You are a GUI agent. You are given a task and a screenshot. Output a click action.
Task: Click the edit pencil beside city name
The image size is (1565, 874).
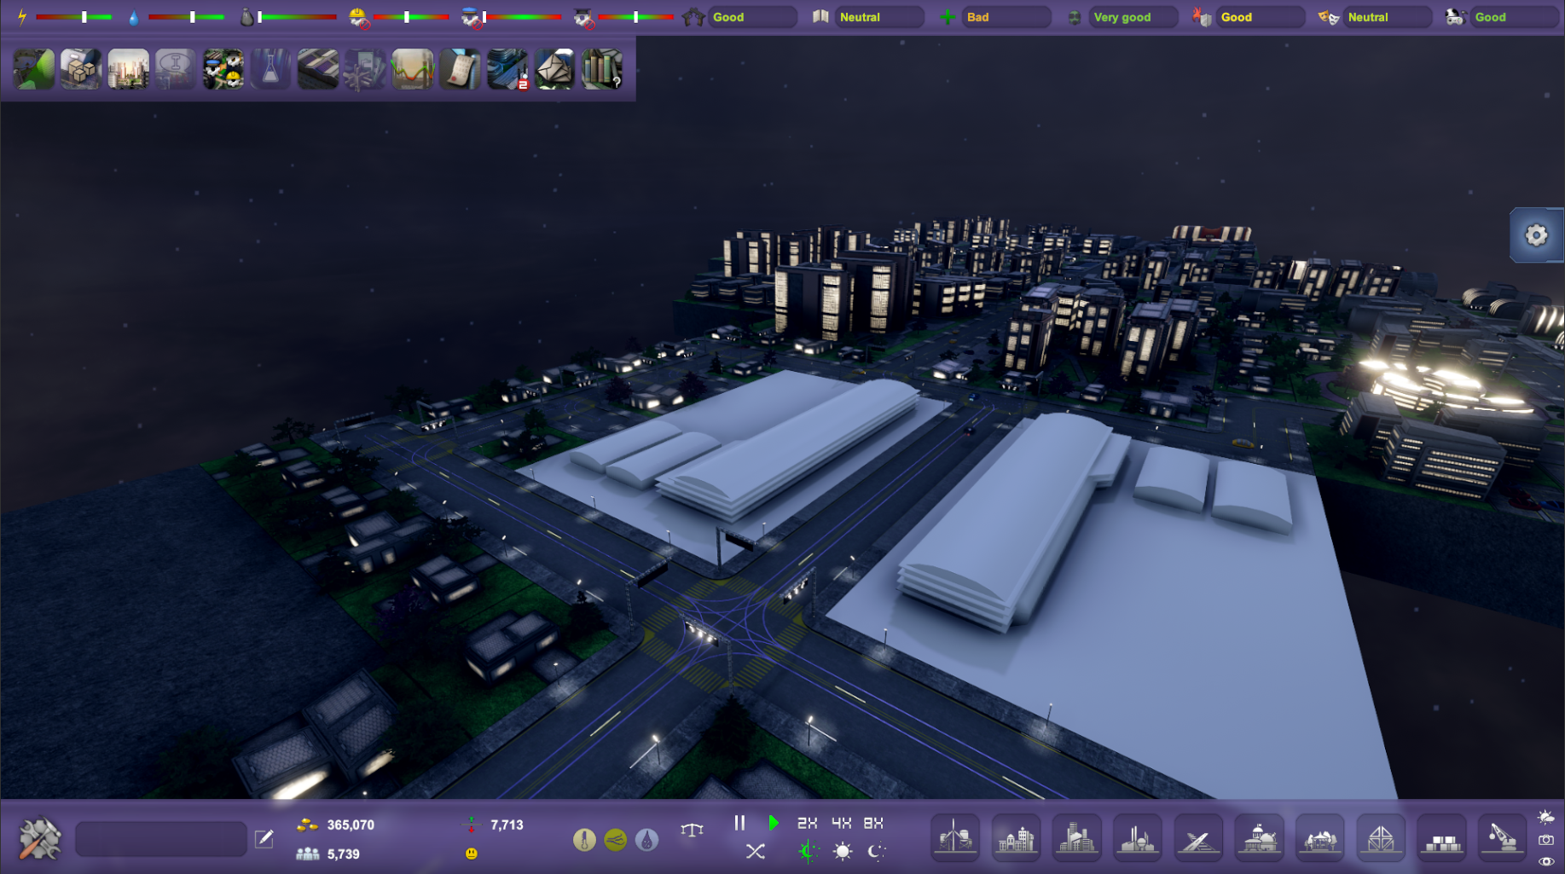(264, 839)
